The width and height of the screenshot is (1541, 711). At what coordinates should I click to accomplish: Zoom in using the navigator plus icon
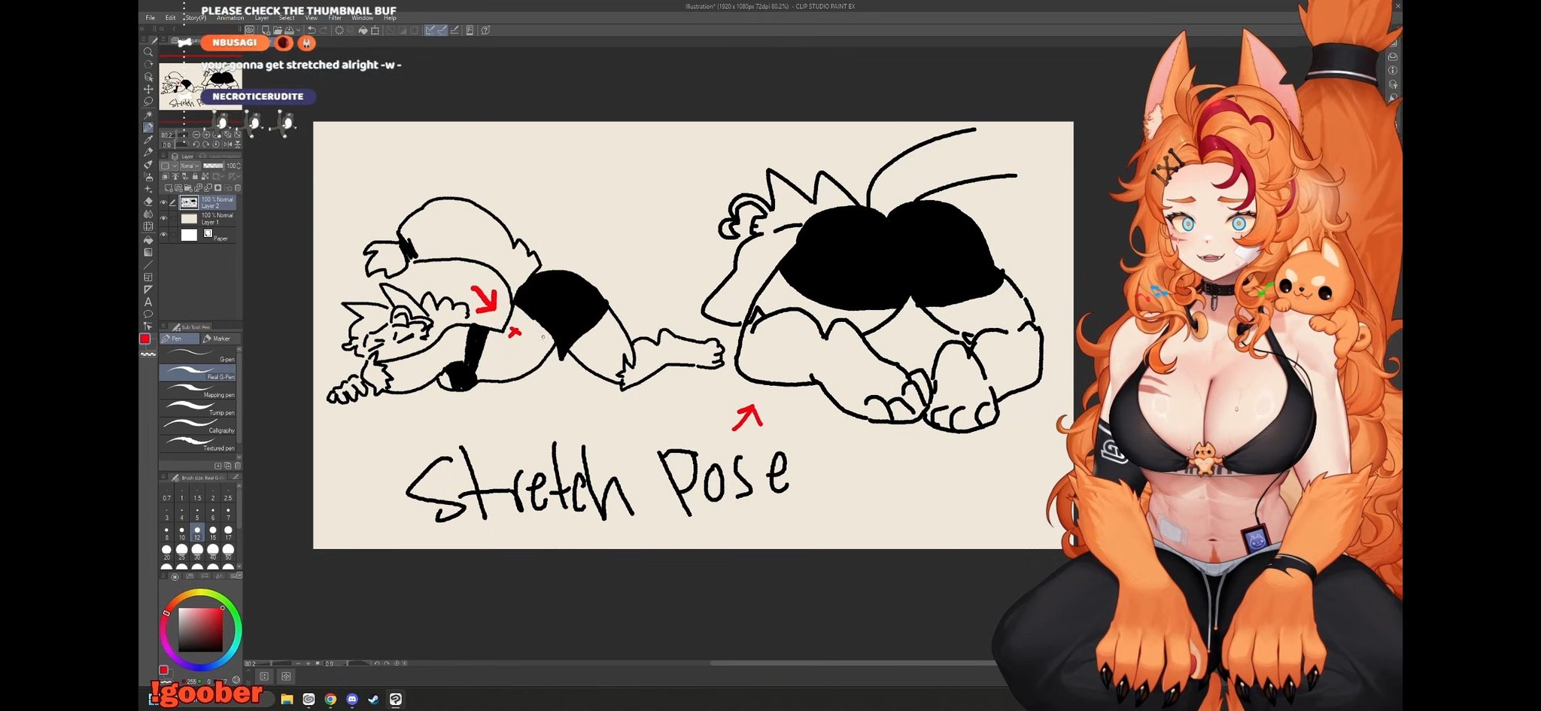(x=206, y=135)
